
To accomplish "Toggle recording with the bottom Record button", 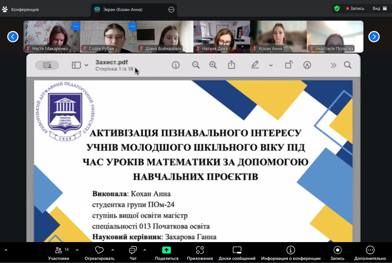I will (x=337, y=253).
